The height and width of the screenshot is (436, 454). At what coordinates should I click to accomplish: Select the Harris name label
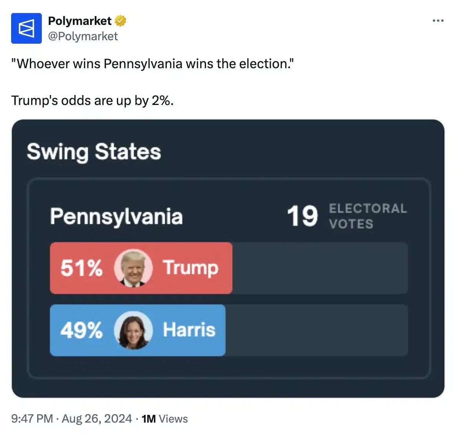coord(189,330)
